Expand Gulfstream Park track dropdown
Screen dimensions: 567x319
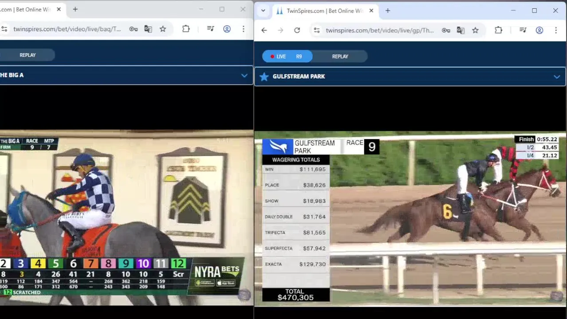coord(556,77)
